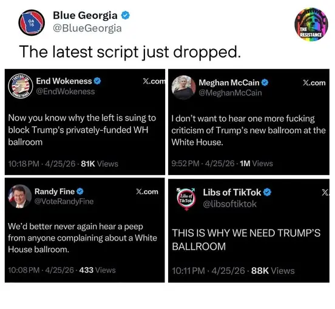Open The Resistance rainbow logo
The height and width of the screenshot is (309, 335).
point(311,24)
